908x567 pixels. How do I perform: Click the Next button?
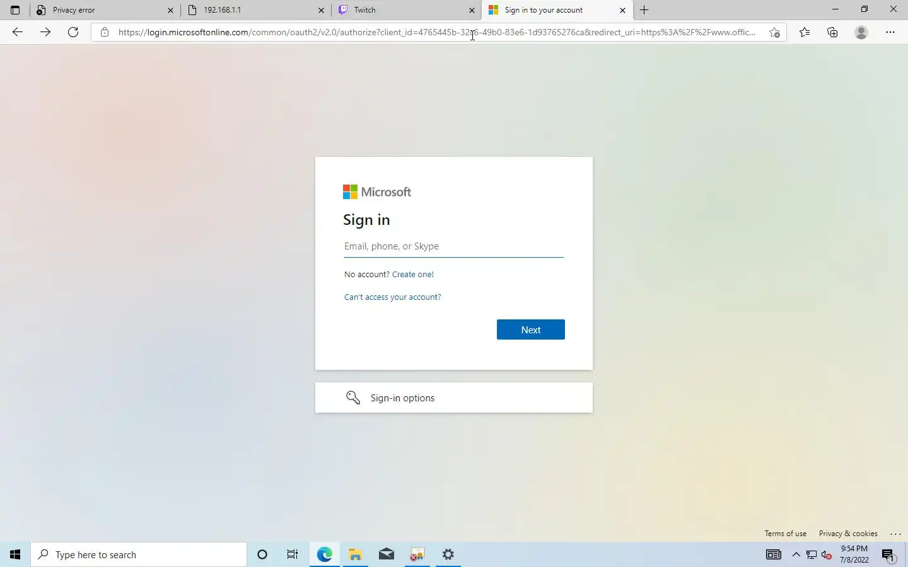coord(531,329)
